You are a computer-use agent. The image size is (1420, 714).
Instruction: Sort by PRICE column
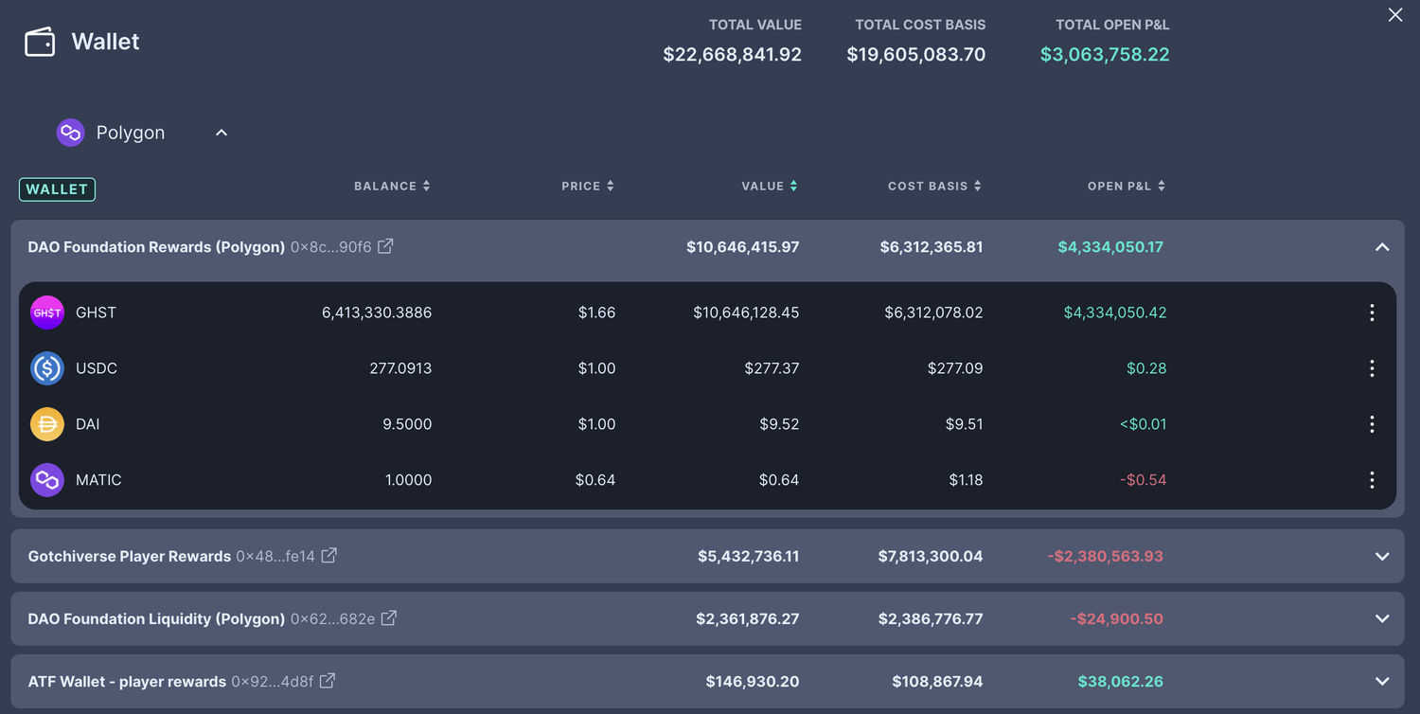click(588, 186)
